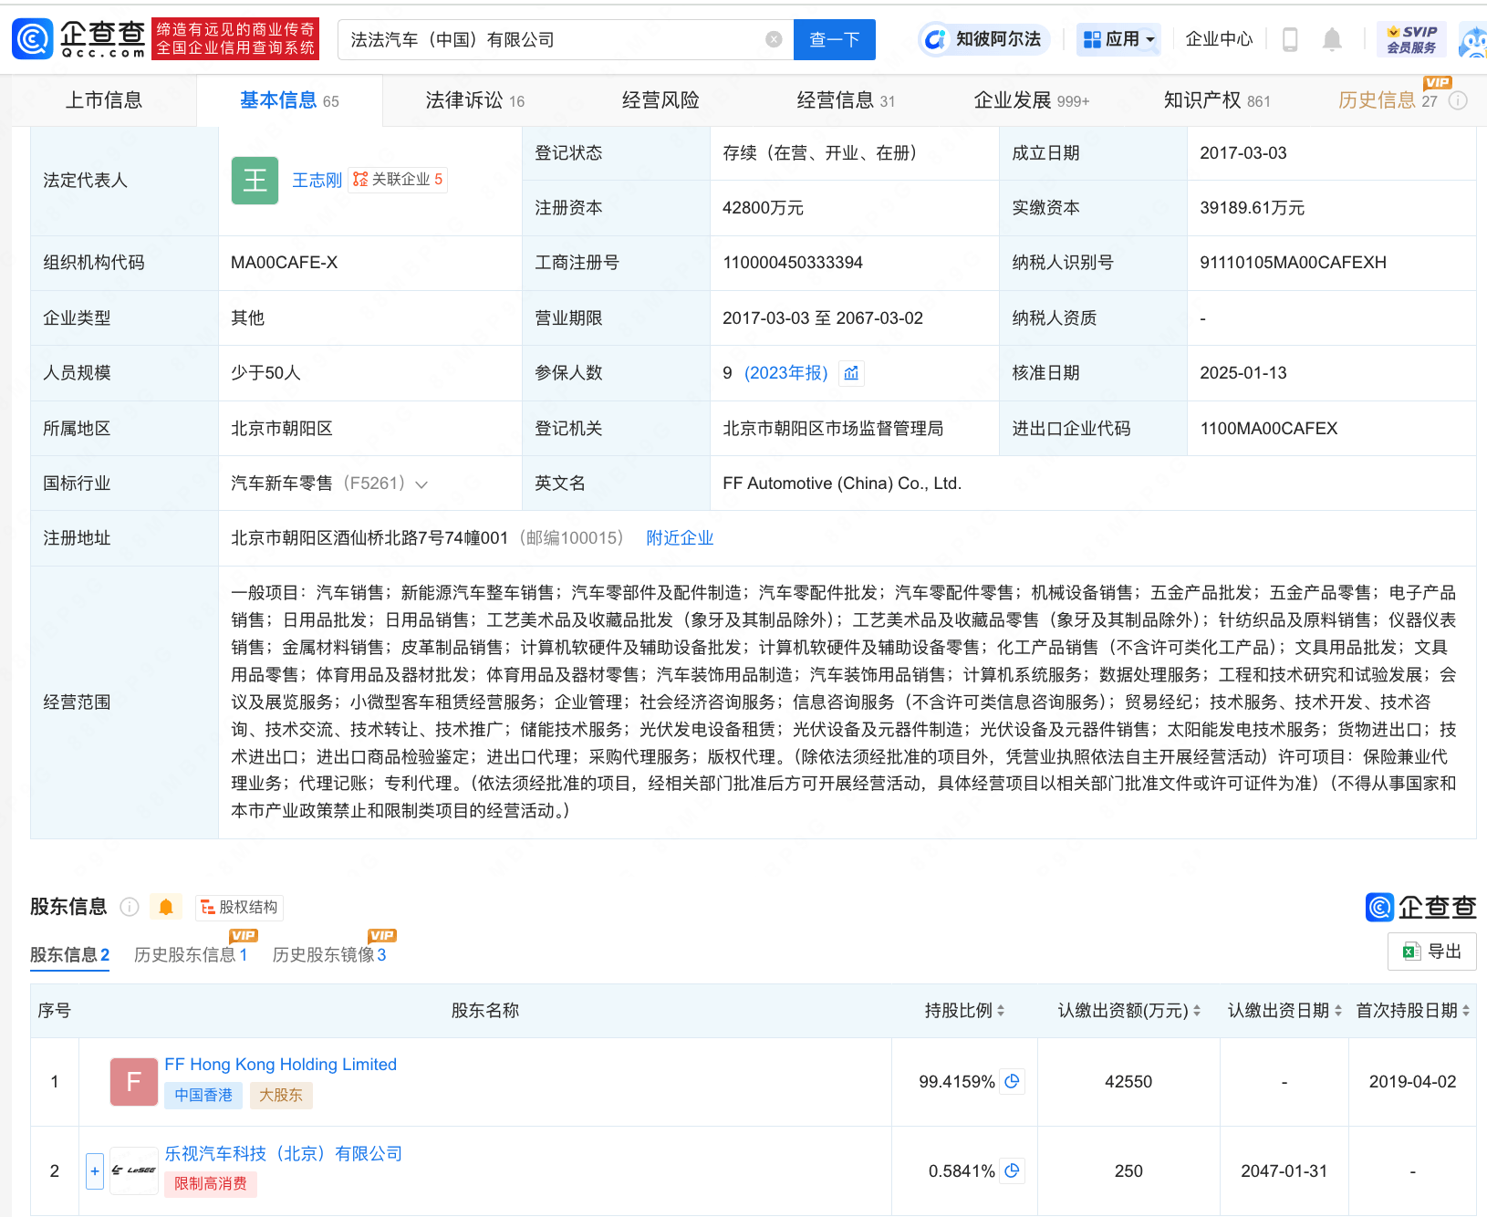Open the 经营信息 tab

point(846,100)
